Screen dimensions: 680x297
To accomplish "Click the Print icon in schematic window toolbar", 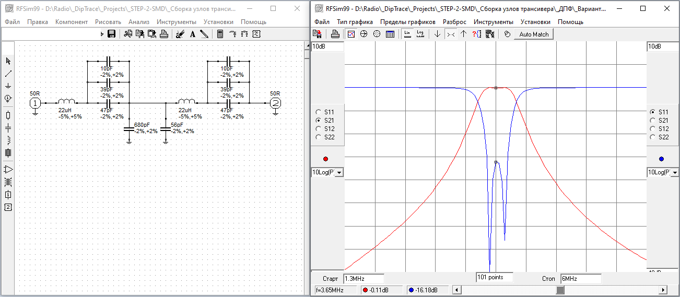I will coord(163,34).
